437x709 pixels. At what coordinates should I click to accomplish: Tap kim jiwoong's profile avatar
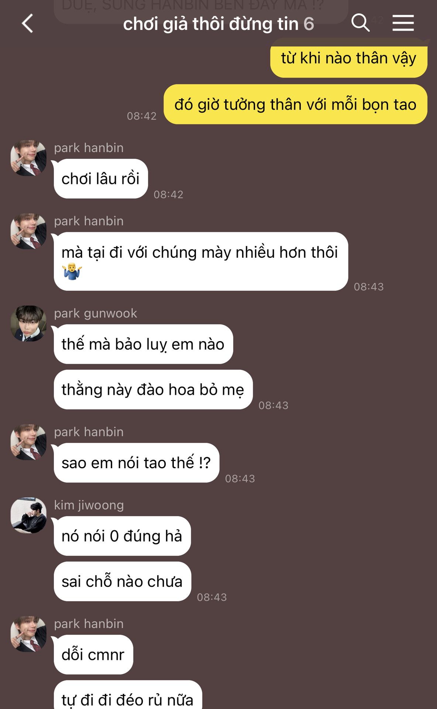[x=28, y=515]
